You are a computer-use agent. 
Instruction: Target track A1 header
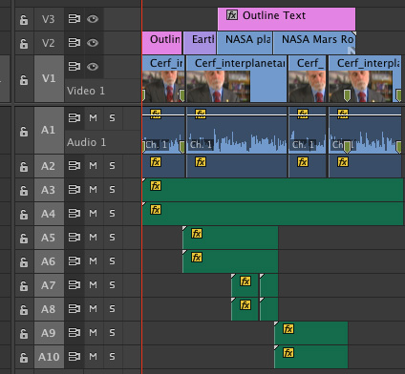tap(49, 131)
